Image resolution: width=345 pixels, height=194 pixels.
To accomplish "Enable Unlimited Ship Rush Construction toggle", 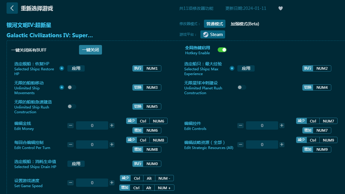I will point(72,106).
